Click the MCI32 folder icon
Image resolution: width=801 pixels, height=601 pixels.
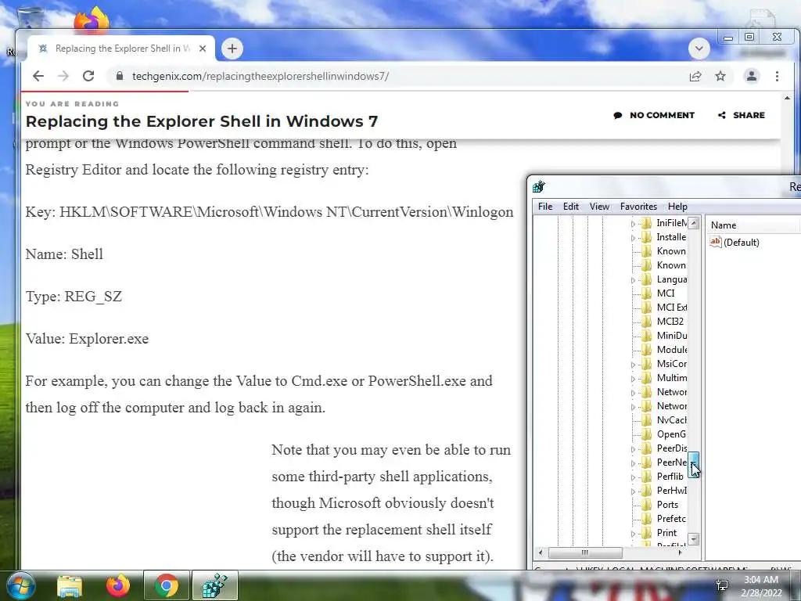click(x=647, y=322)
